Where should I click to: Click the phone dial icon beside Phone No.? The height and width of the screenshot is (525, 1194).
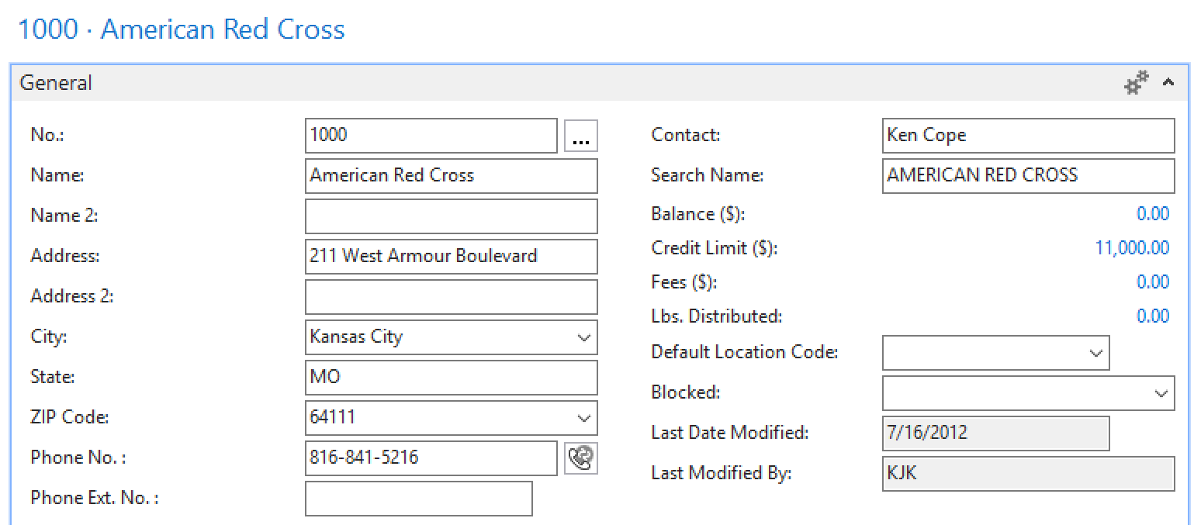pyautogui.click(x=580, y=458)
